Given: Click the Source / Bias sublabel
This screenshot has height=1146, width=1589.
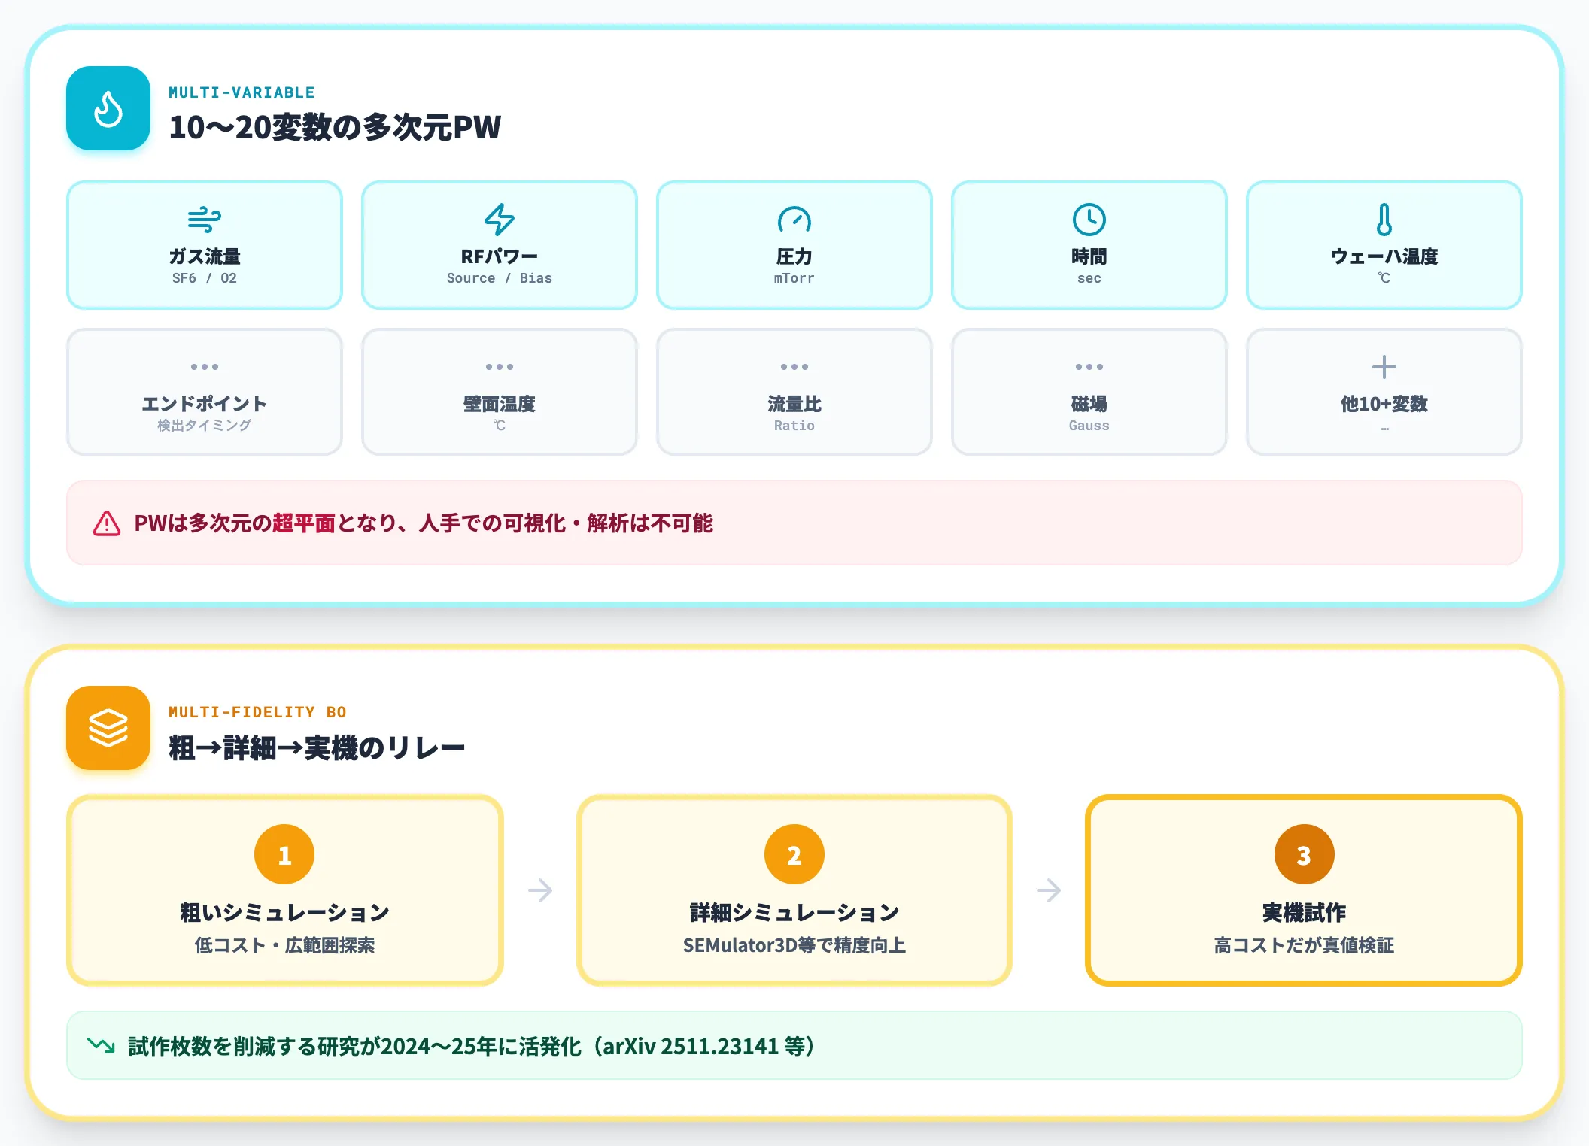Looking at the screenshot, I should point(500,278).
